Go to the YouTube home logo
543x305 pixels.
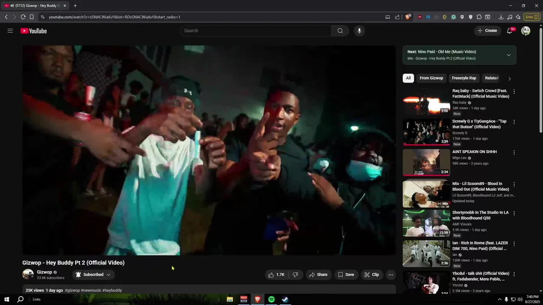pos(34,30)
